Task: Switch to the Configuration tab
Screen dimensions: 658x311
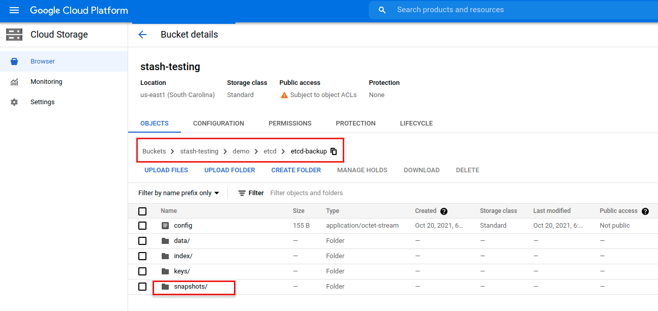Action: pos(219,123)
